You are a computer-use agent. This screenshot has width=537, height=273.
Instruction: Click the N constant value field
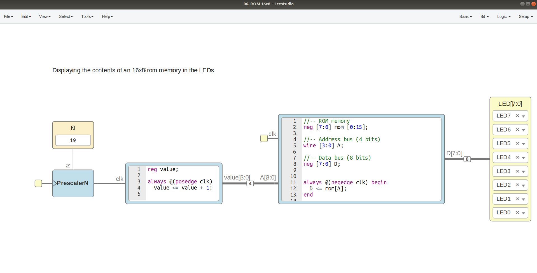tap(73, 140)
